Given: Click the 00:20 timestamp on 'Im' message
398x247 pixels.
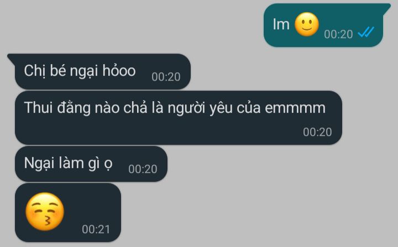Looking at the screenshot, I should click(338, 34).
